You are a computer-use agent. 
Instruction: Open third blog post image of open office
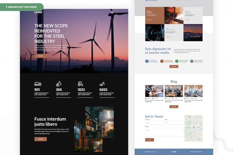[x=193, y=91]
